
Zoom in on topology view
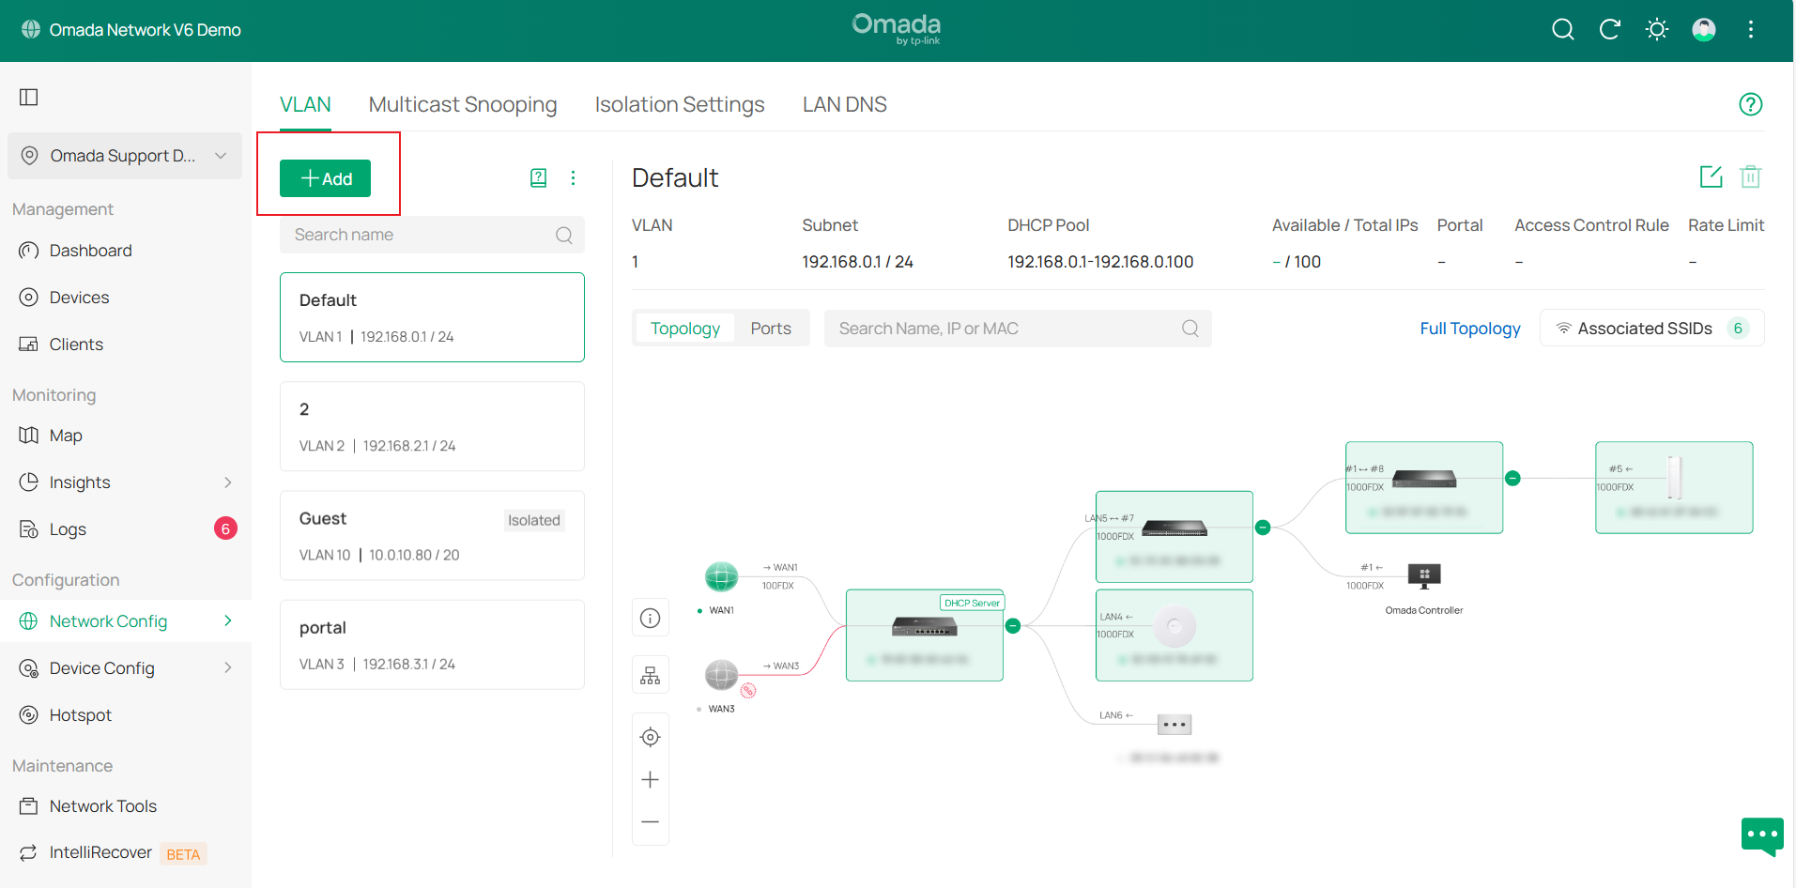[650, 779]
